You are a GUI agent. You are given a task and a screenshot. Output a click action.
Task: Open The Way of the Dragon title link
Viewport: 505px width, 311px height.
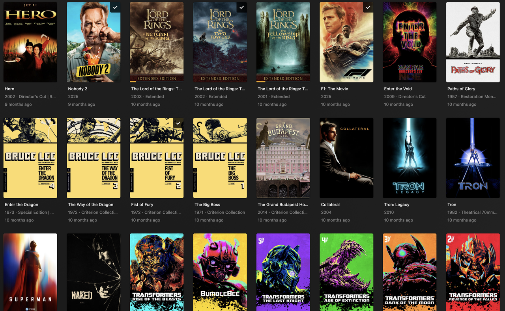coord(91,205)
